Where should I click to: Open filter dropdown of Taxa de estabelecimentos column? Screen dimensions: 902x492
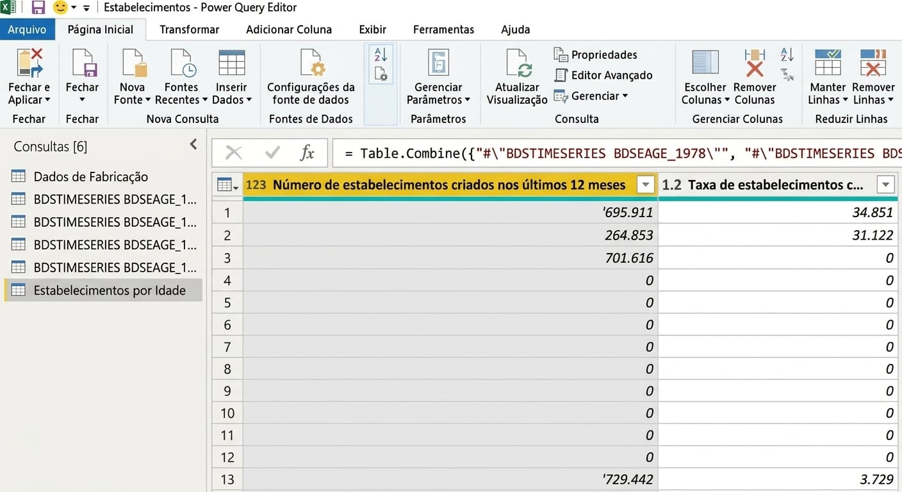[x=885, y=185]
